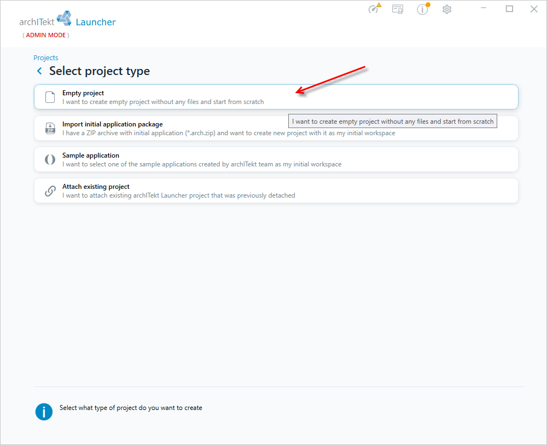547x445 pixels.
Task: Click the hint text about project type
Action: click(131, 408)
